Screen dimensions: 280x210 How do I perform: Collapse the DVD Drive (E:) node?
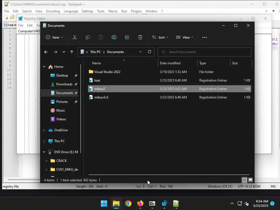tap(44, 152)
